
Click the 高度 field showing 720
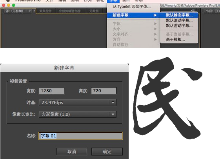(104, 91)
